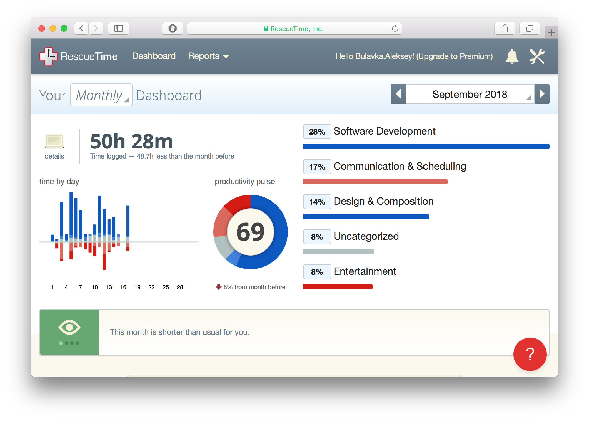Show all tabs overview icon
Image resolution: width=589 pixels, height=421 pixels.
click(530, 28)
